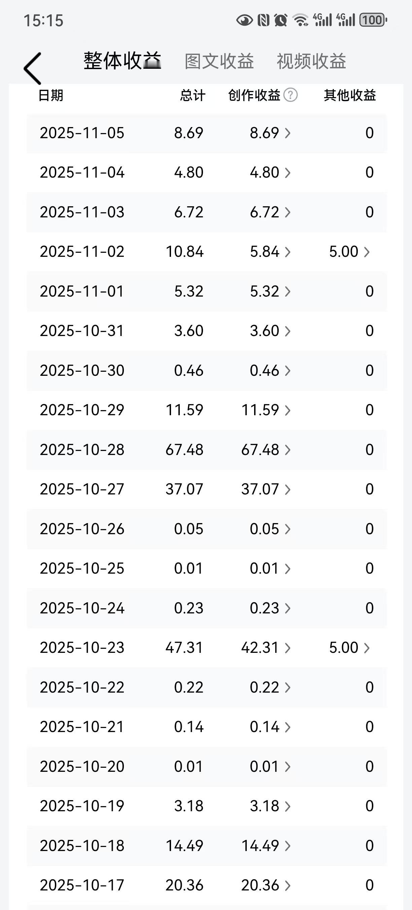
Task: Tap the battery 100 indicator
Action: [373, 20]
